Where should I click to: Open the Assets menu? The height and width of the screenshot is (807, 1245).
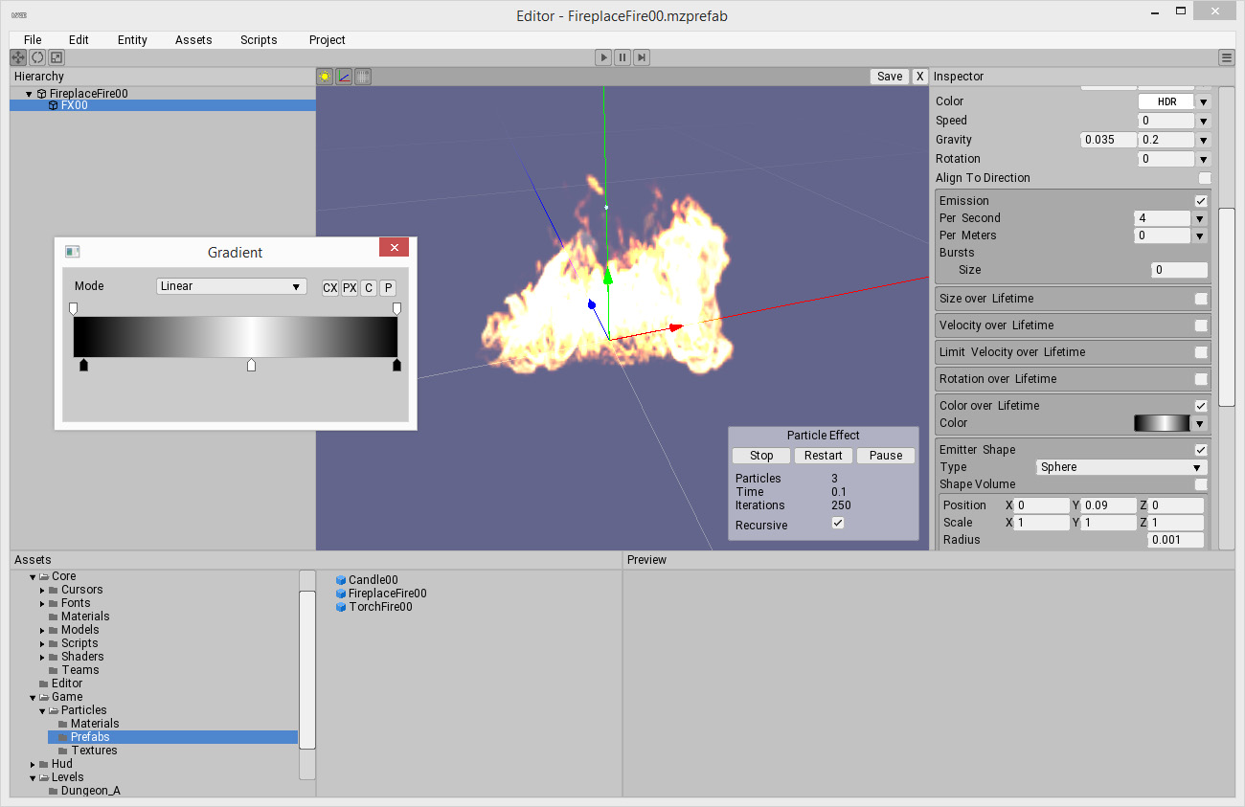[x=193, y=40]
